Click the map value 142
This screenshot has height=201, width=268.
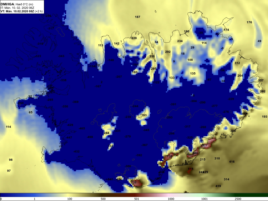(117, 43)
